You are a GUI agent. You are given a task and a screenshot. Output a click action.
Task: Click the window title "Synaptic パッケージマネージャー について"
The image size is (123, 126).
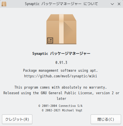61,4
